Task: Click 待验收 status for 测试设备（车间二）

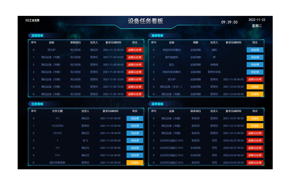Action: (255, 87)
